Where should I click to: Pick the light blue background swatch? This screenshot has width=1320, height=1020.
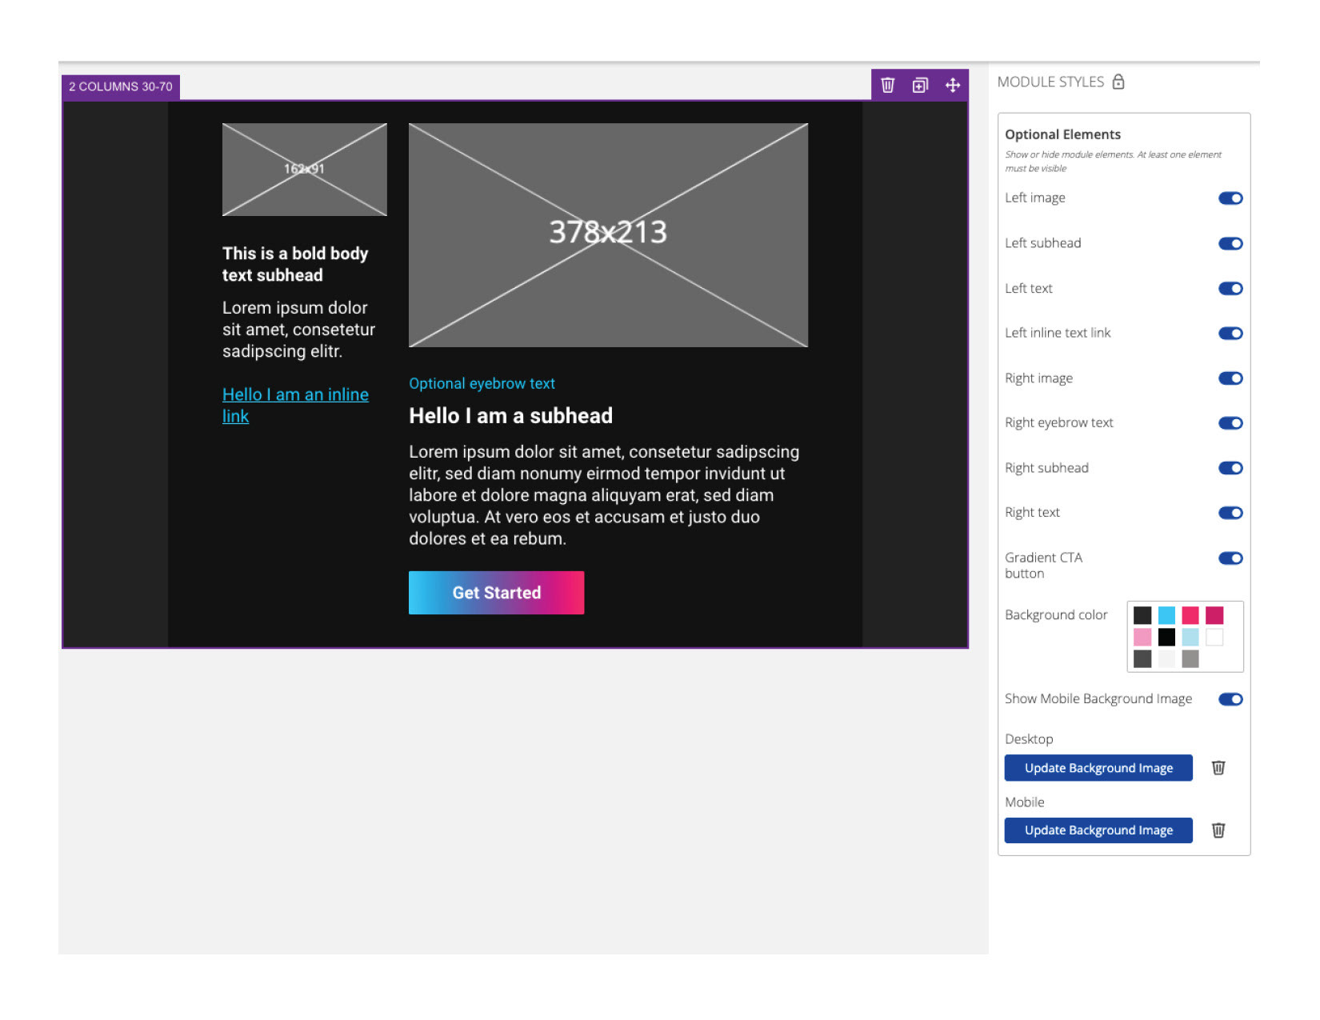1190,637
